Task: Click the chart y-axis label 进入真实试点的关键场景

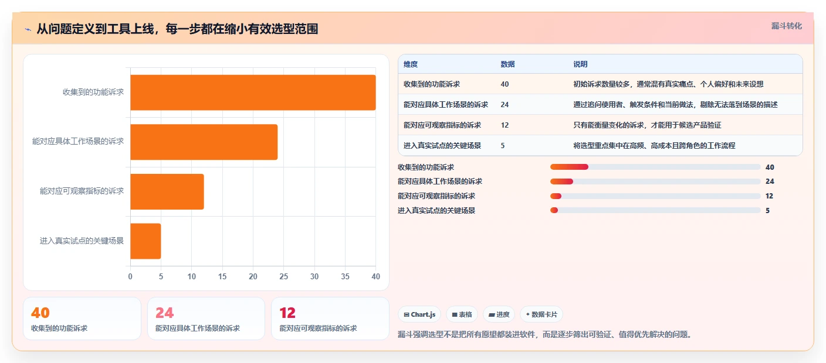Action: point(82,240)
